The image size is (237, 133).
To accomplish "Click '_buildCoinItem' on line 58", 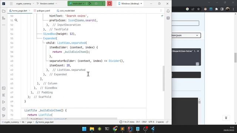I will tap(74, 52).
